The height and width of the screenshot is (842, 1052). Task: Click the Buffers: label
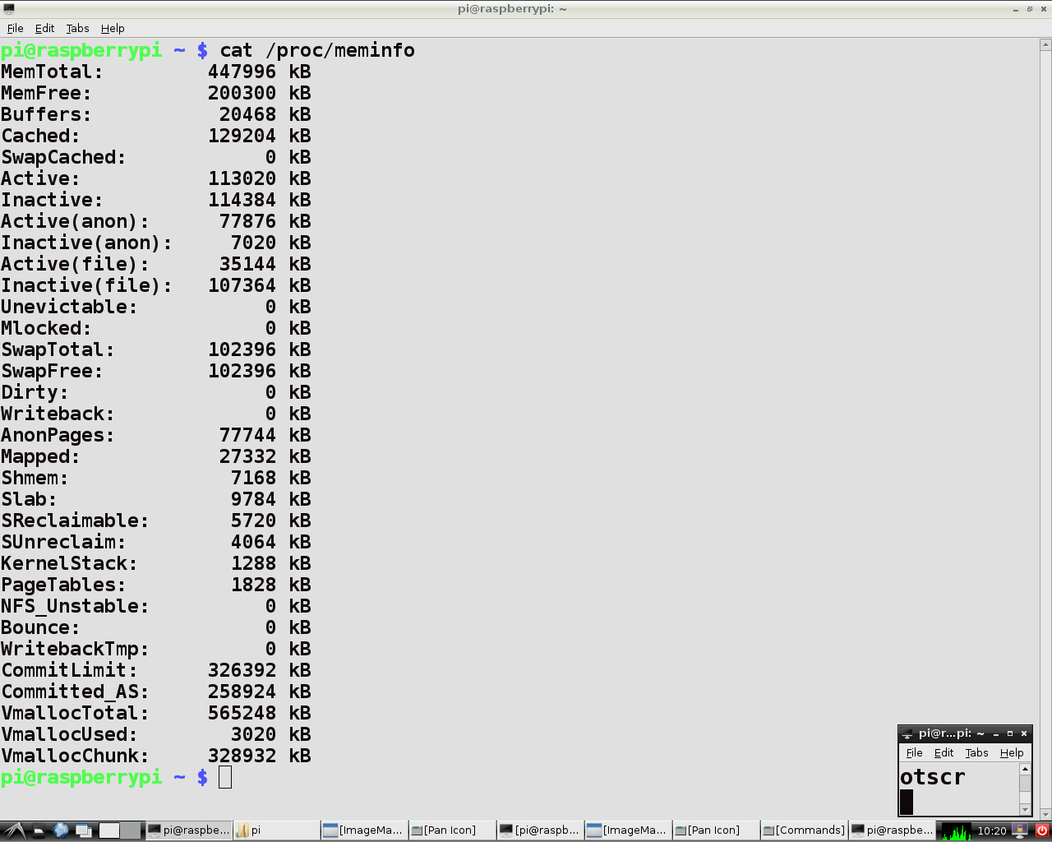46,114
